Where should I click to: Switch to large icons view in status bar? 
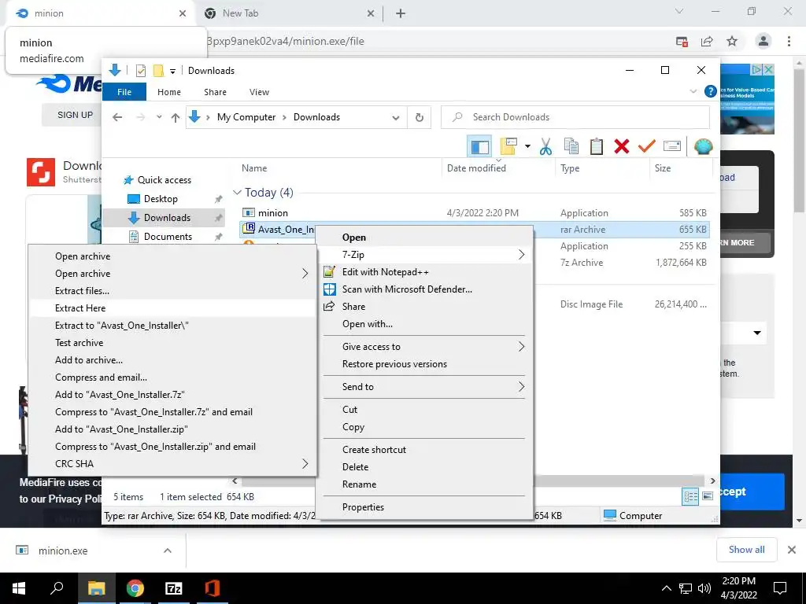point(708,497)
